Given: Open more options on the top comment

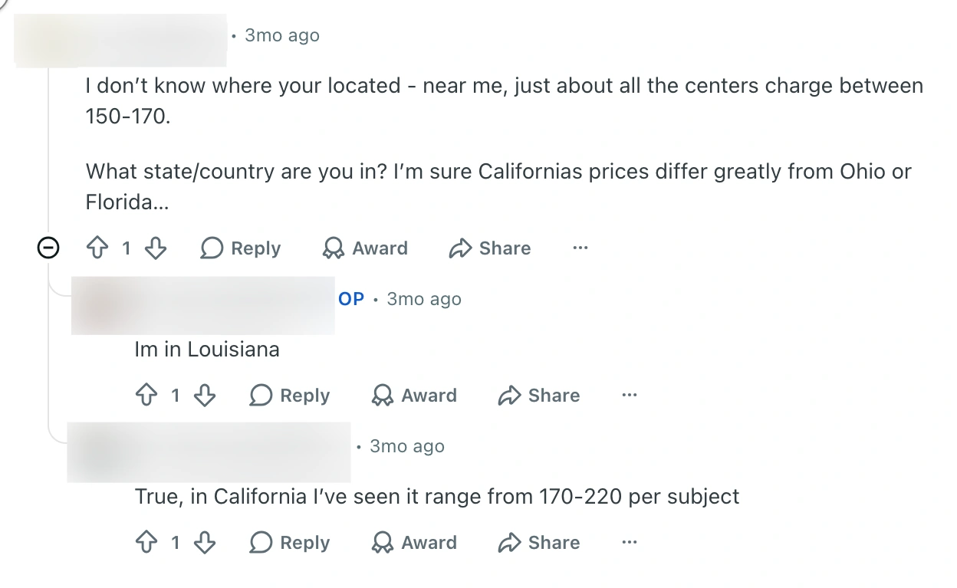Looking at the screenshot, I should (580, 248).
